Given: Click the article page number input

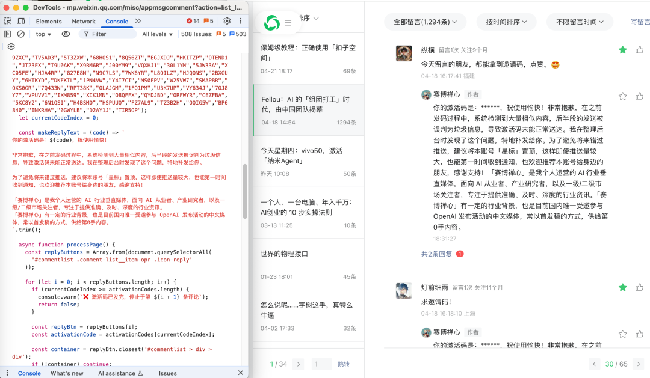Looking at the screenshot, I should point(321,364).
